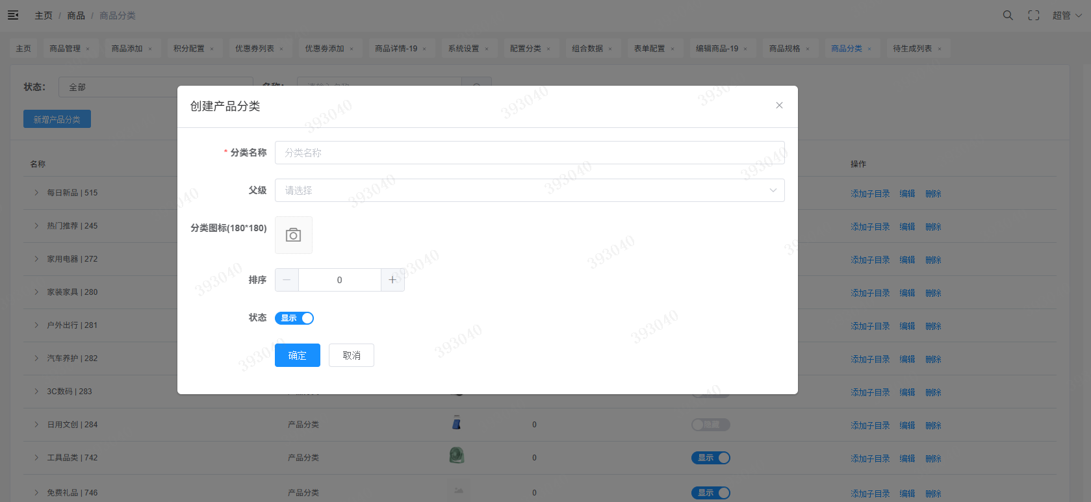Click 主页 in the breadcrumb
The width and height of the screenshot is (1091, 502).
coord(44,16)
